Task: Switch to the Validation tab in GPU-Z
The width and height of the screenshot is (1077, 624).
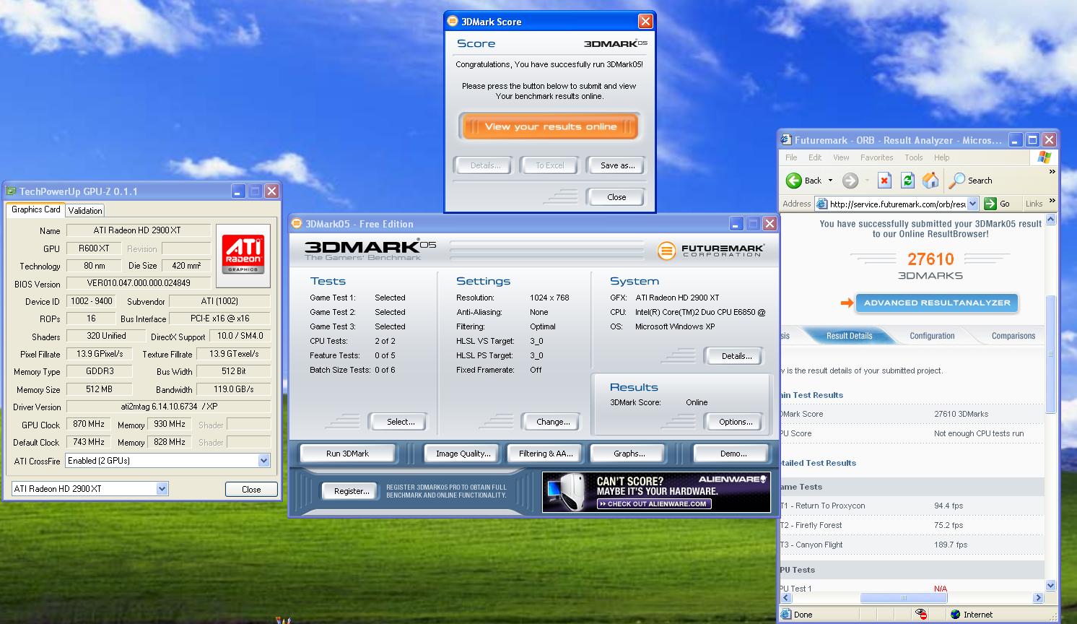Action: (85, 211)
